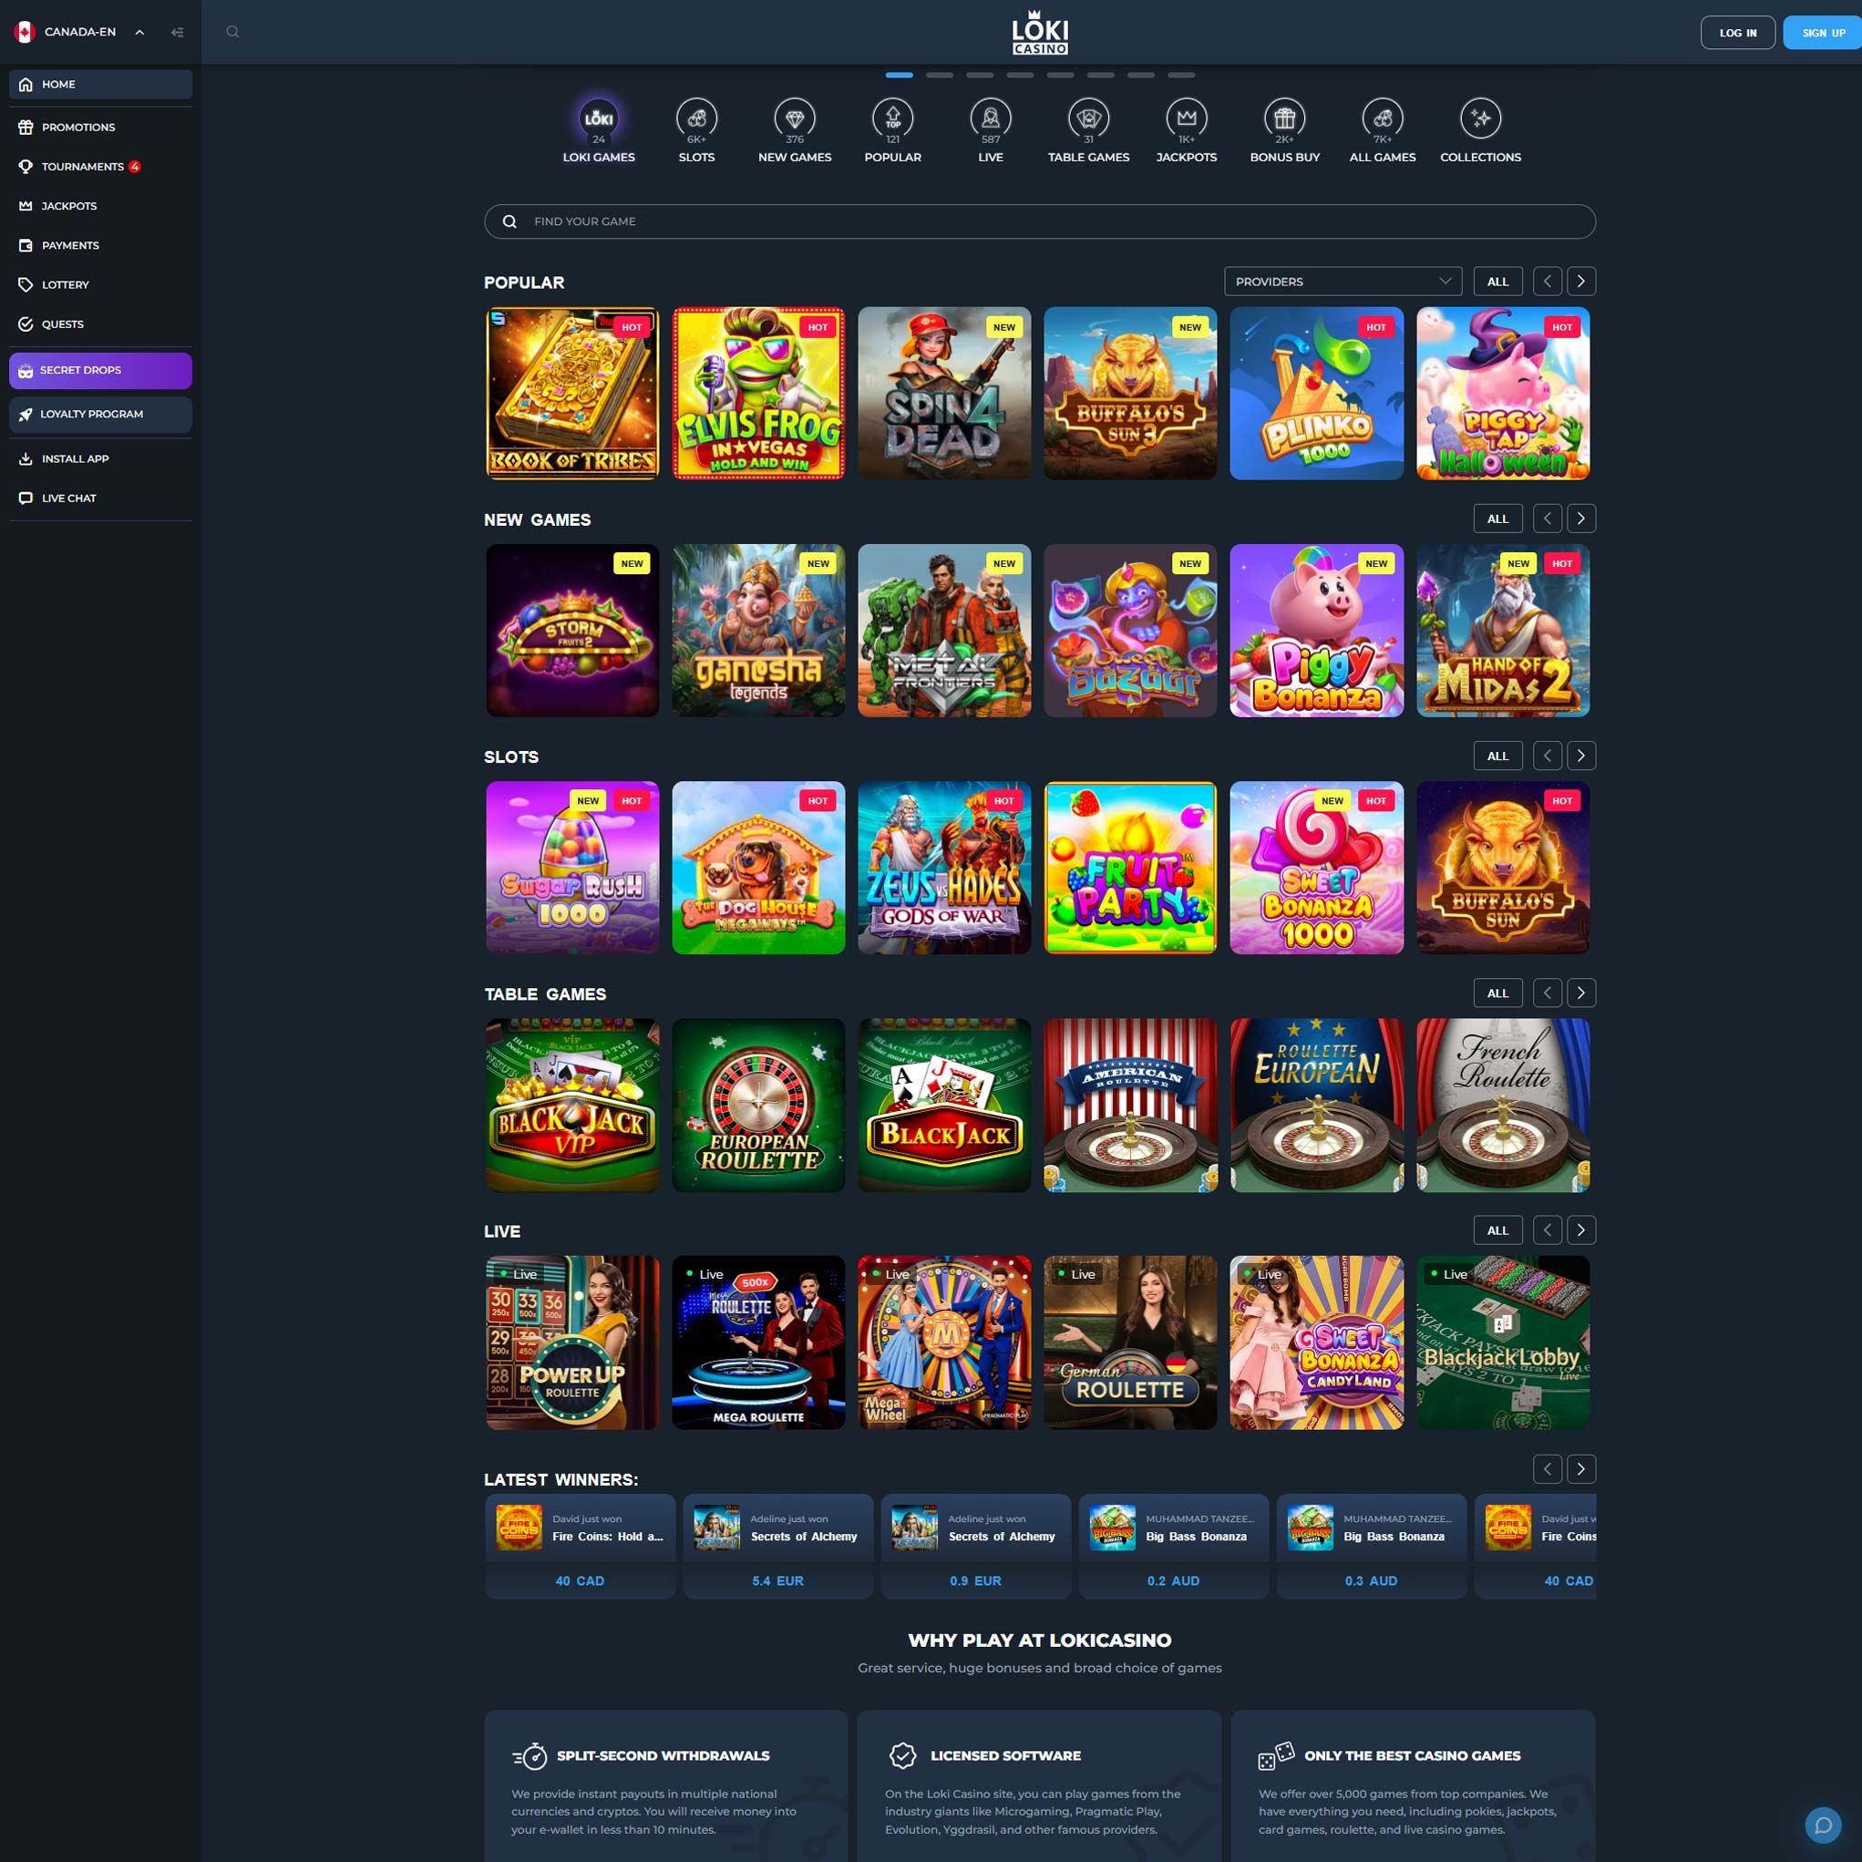Screen dimensions: 1862x1862
Task: Select the New Games diamond icon
Action: point(794,118)
